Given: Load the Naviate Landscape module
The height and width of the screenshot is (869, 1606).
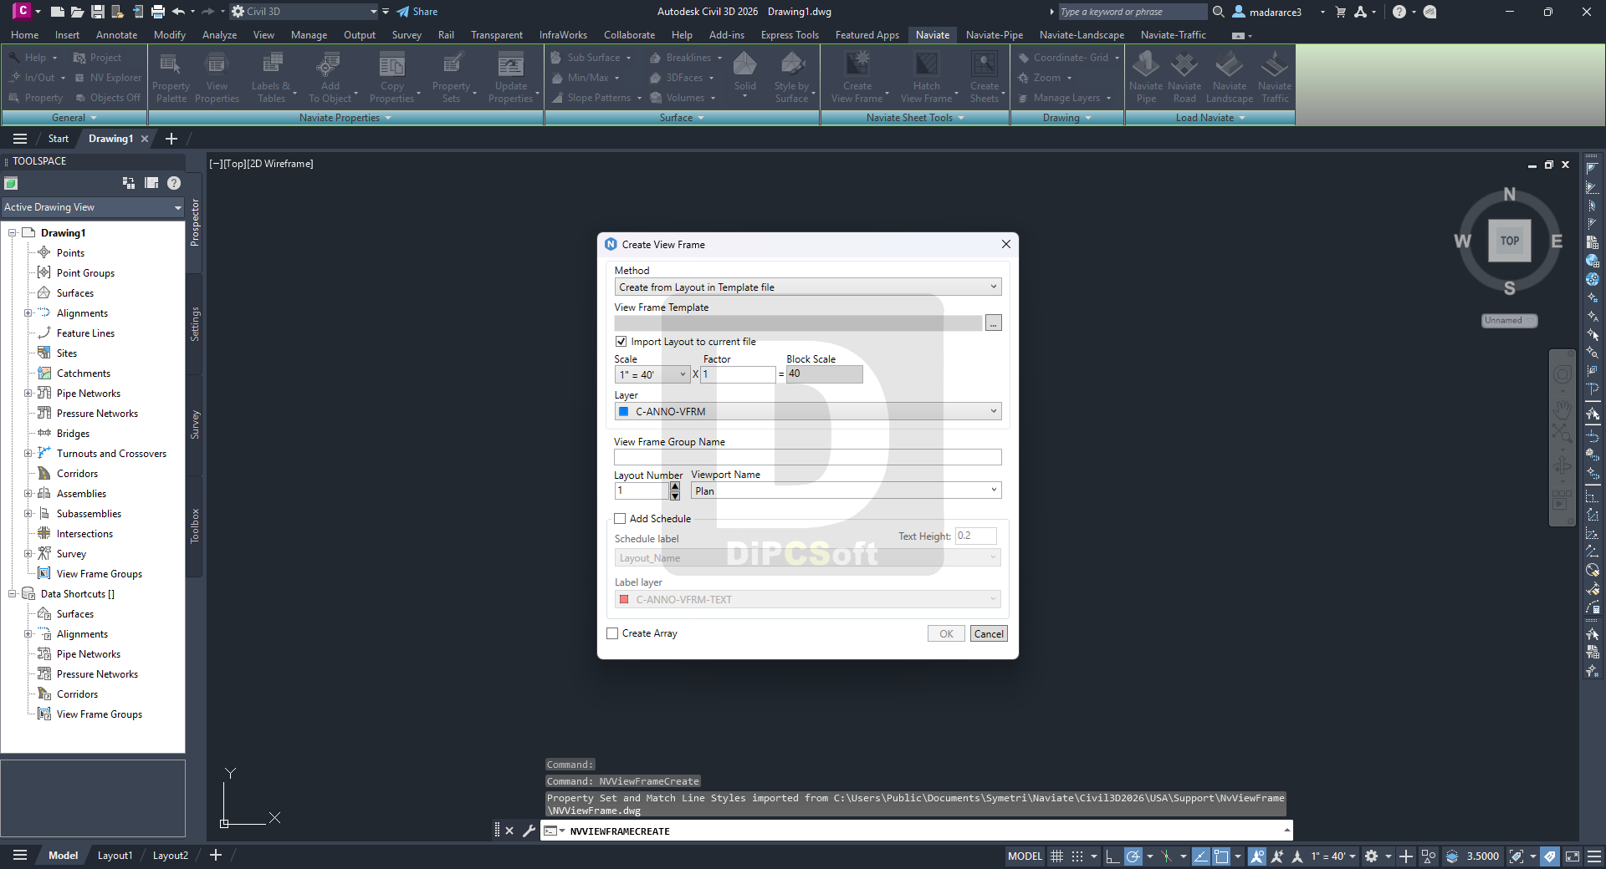Looking at the screenshot, I should click(1230, 77).
